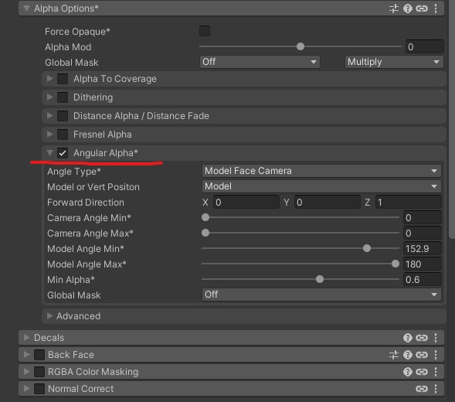Collapse the Alpha Options section
455x402 pixels.
(x=26, y=9)
